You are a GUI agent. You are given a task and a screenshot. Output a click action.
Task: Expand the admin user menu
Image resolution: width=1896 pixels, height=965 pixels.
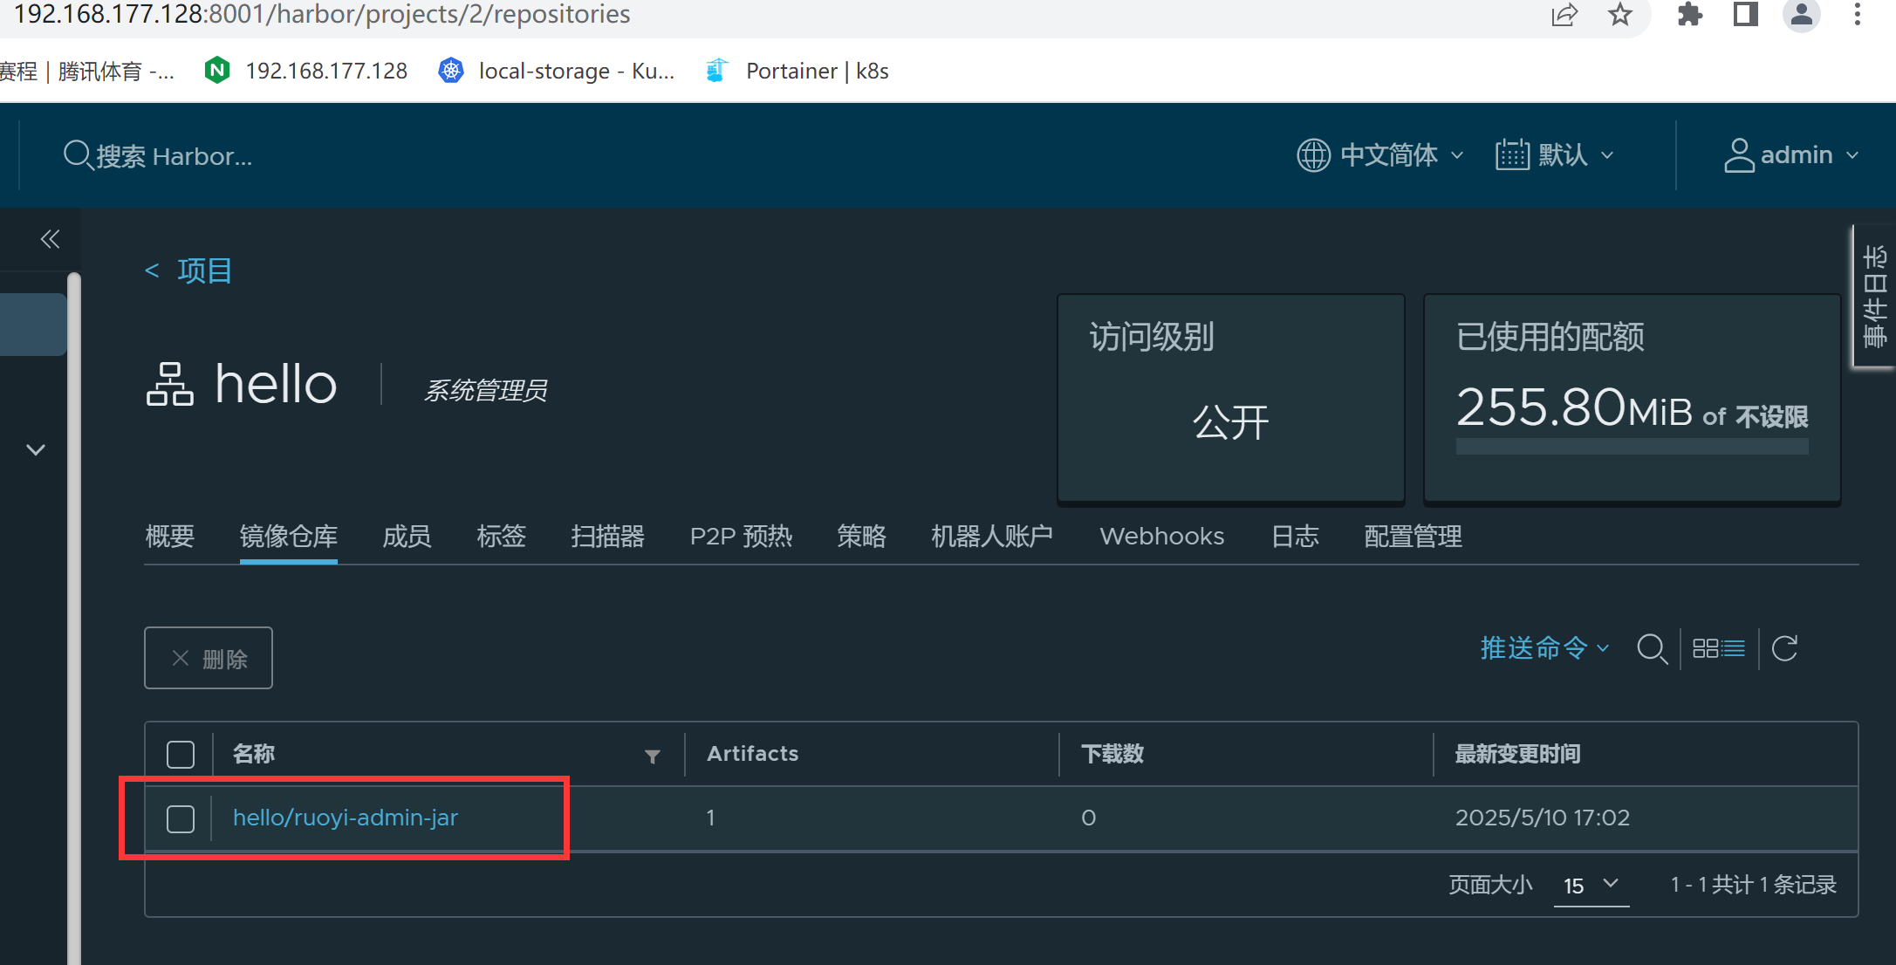coord(1791,155)
